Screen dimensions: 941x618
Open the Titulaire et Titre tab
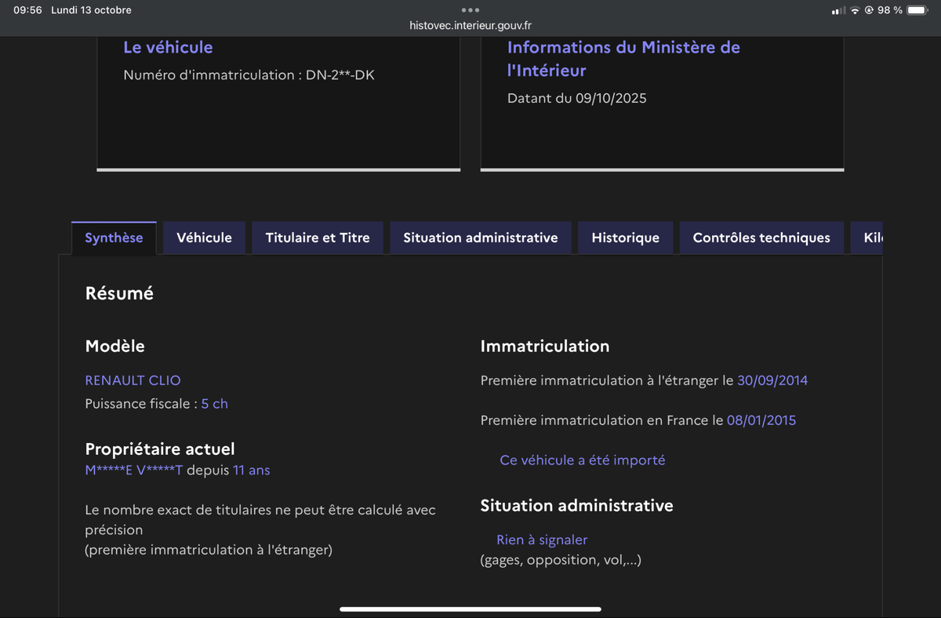click(x=317, y=237)
